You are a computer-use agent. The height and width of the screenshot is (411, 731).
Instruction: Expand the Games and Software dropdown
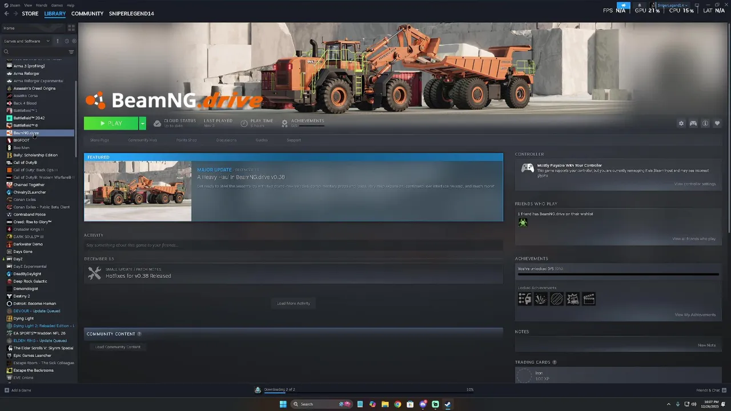pyautogui.click(x=27, y=41)
